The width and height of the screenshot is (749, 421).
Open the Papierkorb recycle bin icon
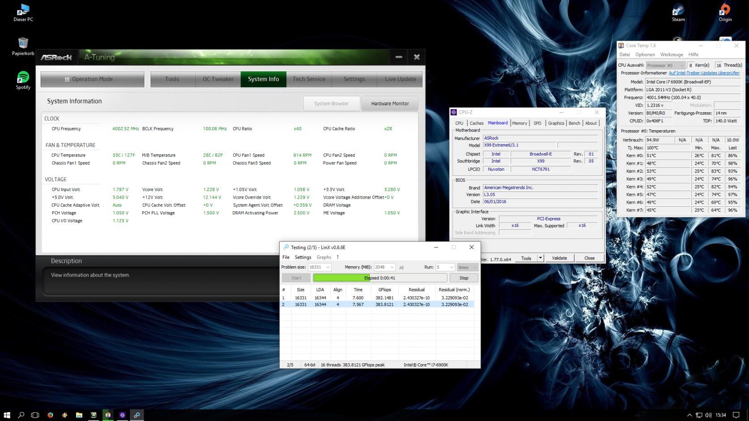[x=23, y=47]
